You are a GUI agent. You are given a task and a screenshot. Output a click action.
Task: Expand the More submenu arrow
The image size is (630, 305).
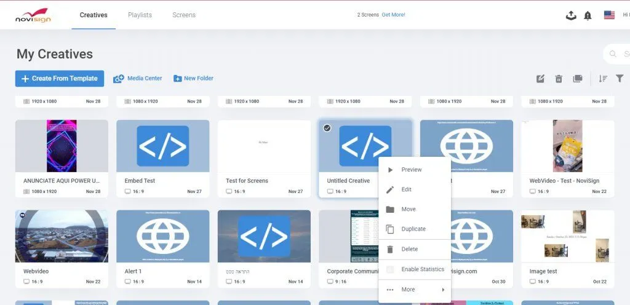pyautogui.click(x=443, y=290)
